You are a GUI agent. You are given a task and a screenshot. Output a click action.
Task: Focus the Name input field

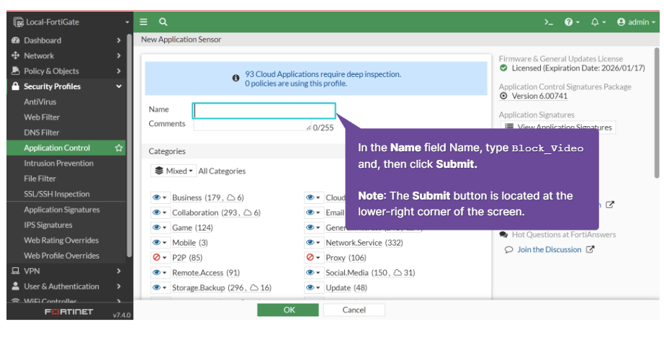(264, 111)
